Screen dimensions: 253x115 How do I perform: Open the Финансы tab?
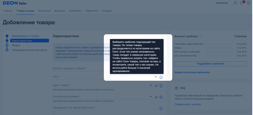tap(60, 11)
